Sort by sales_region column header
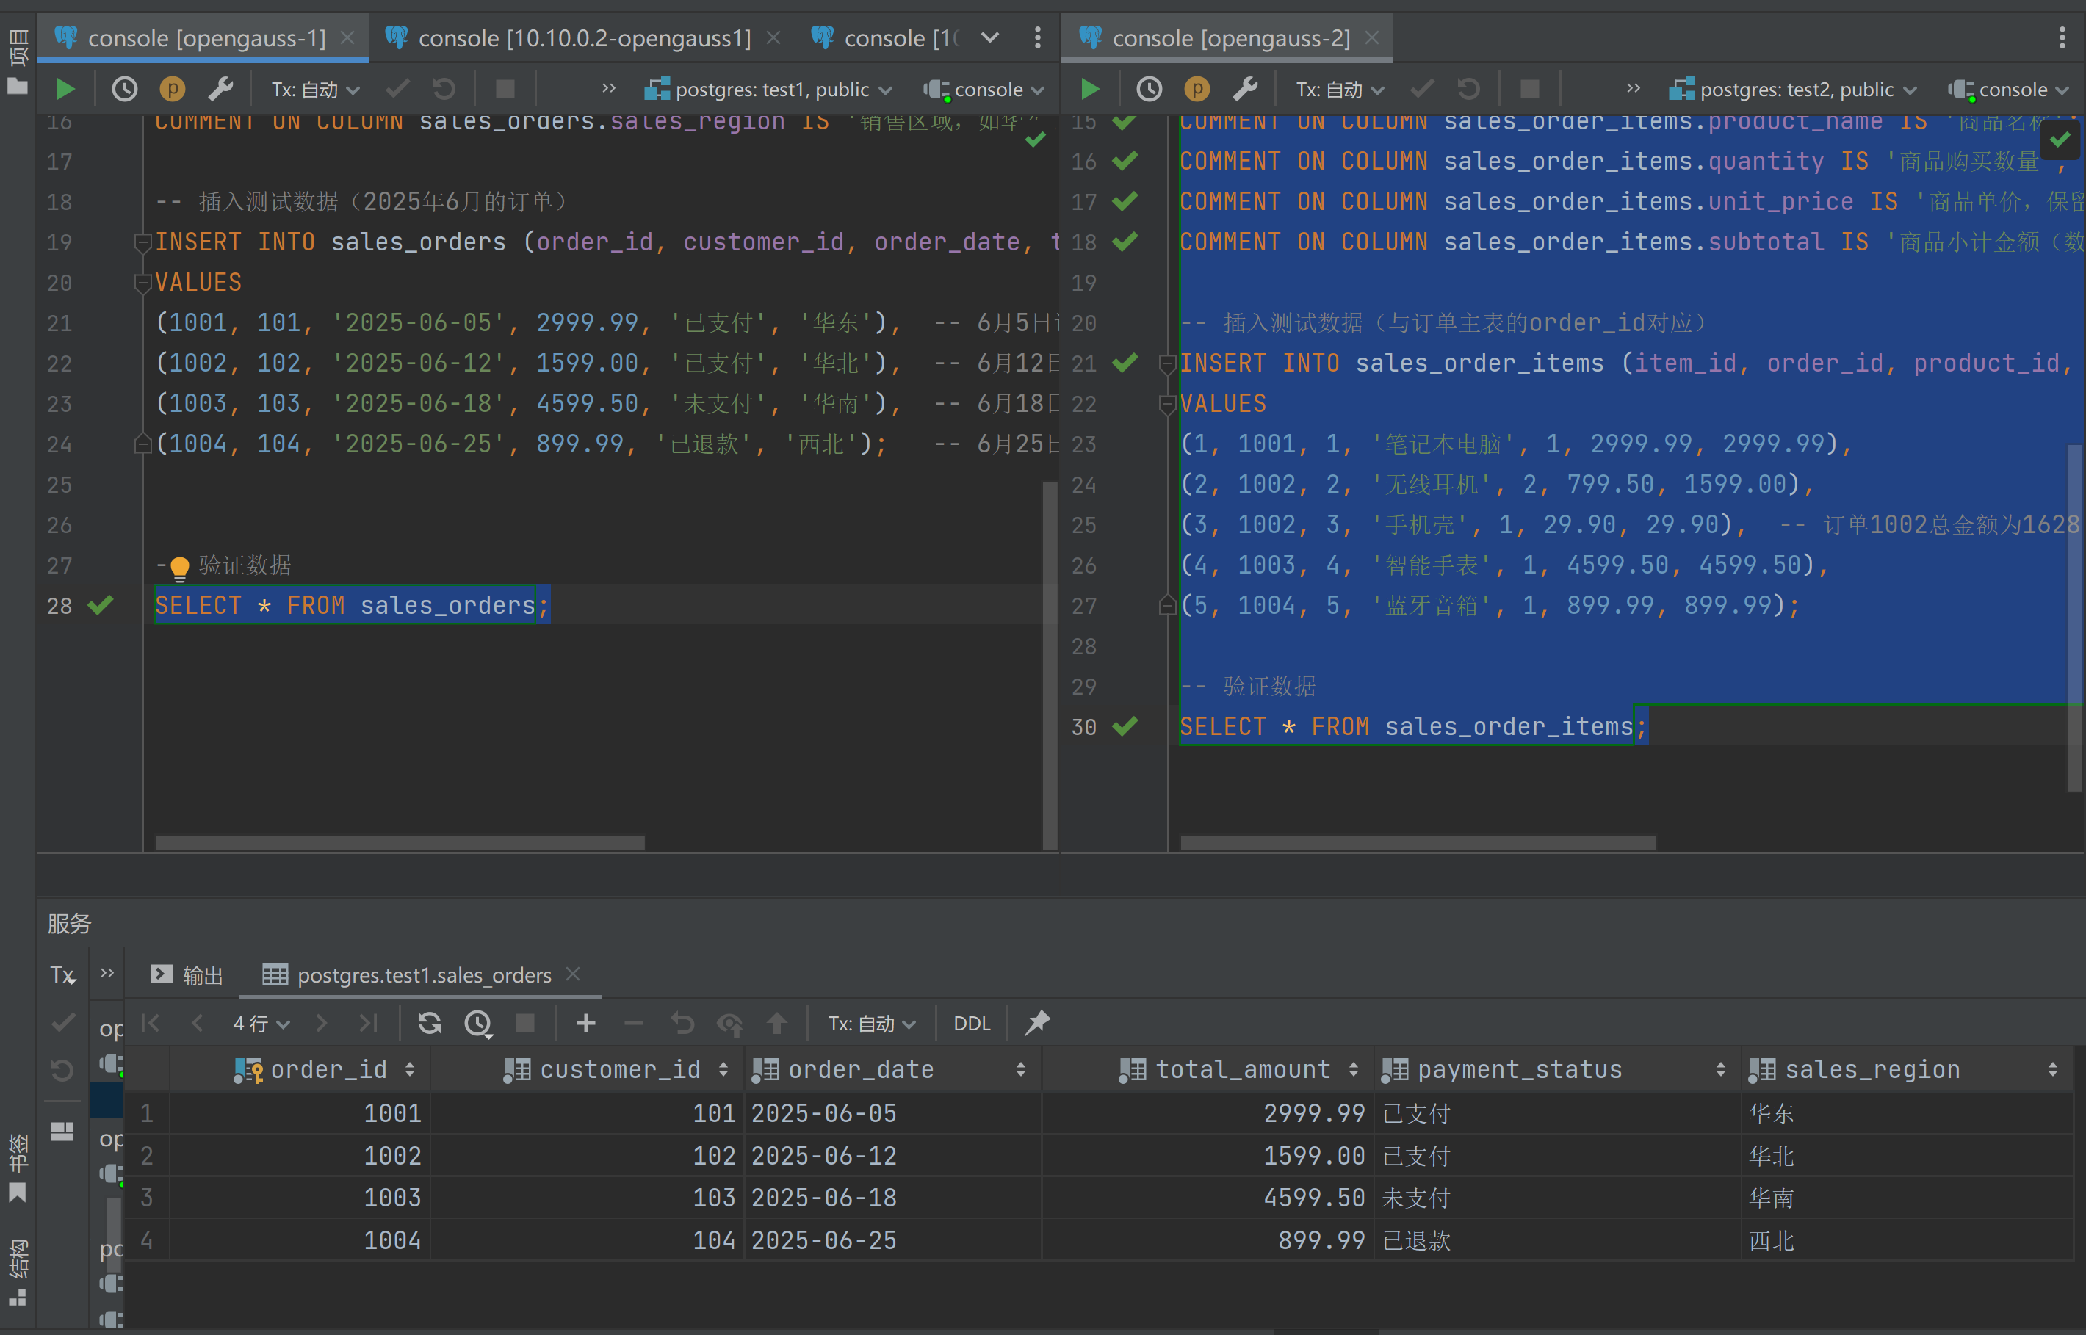 (x=1907, y=1070)
